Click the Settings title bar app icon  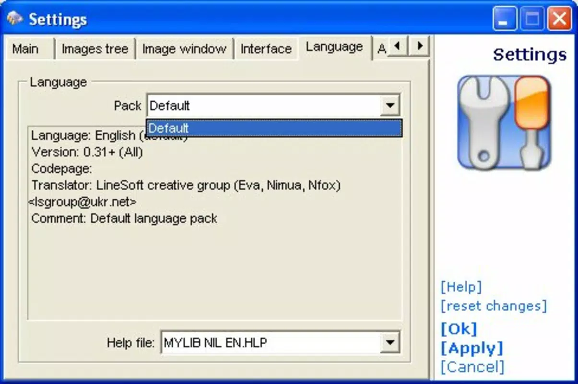14,19
